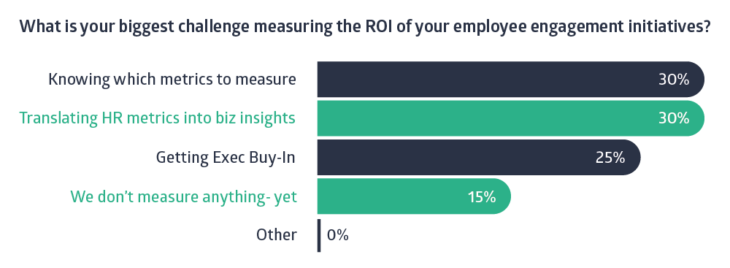730x268 pixels.
Task: Click the chart title about ROI challenge
Action: pyautogui.click(x=365, y=27)
